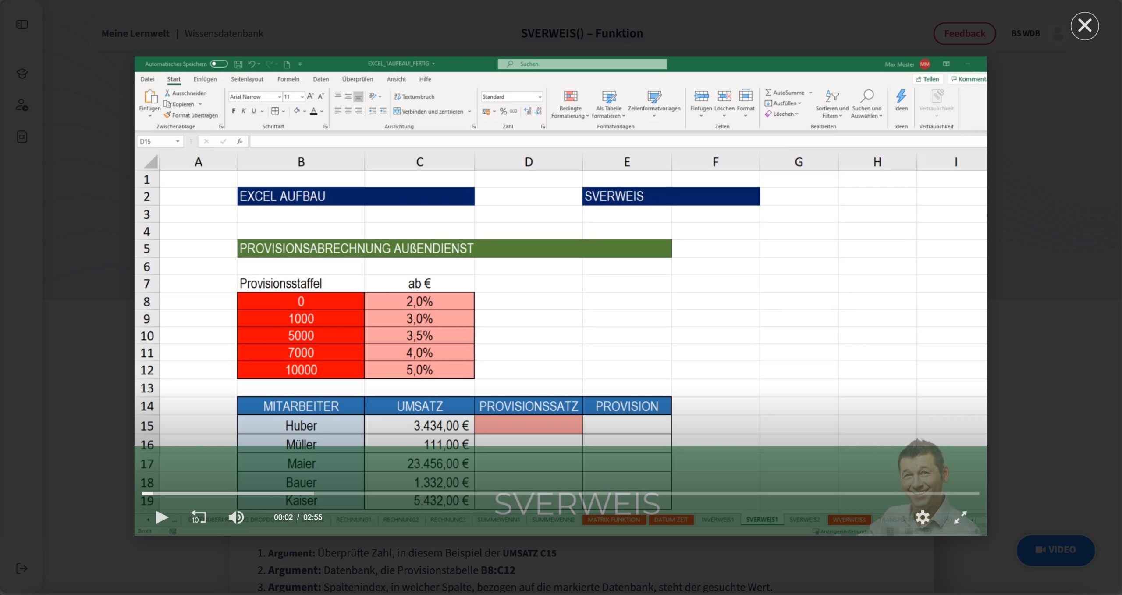Toggle the sidebar panel icon at top

pyautogui.click(x=22, y=25)
